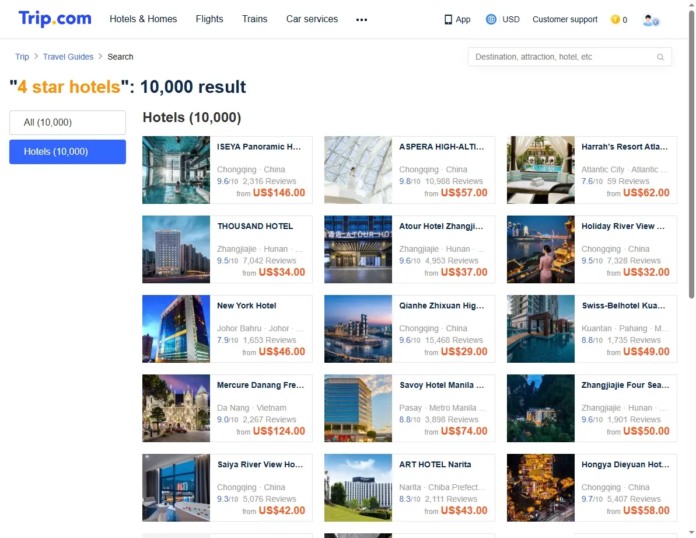This screenshot has height=538, width=696.
Task: Open ART HOTEL Narita listing title
Action: (435, 465)
